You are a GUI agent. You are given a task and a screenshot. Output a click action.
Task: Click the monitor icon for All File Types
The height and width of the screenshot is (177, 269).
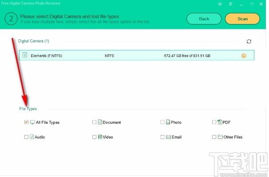click(32, 122)
